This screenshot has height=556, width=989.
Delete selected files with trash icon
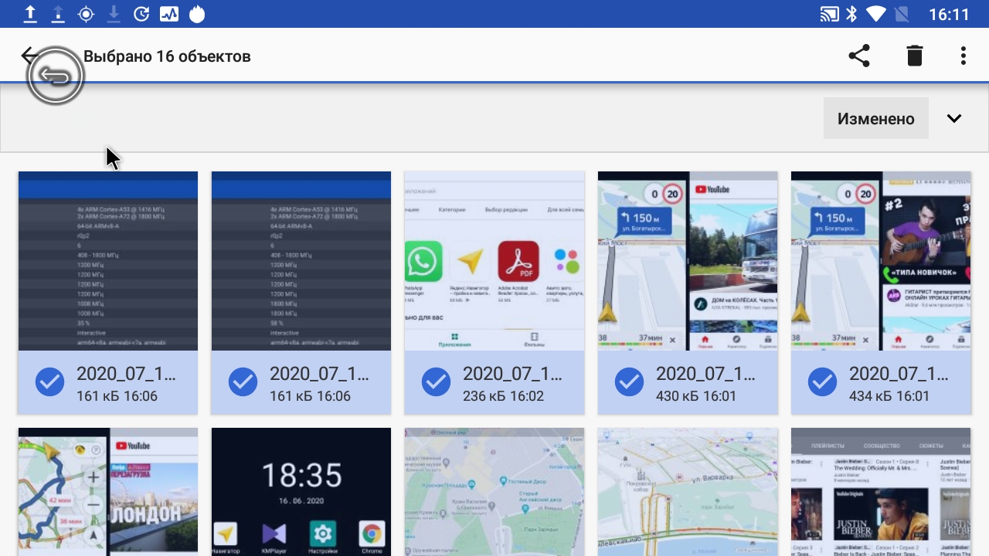click(915, 56)
